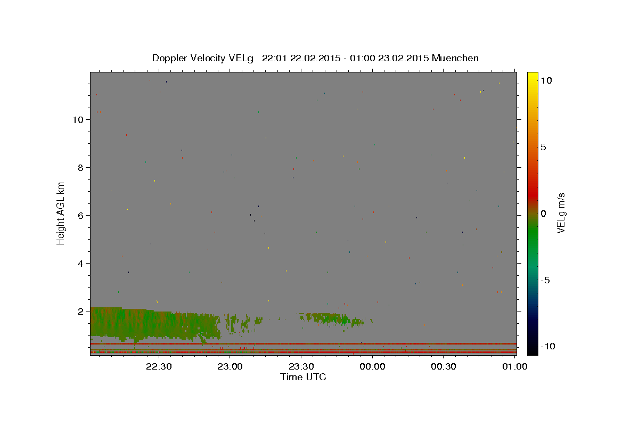Select the 'Time UTC' axis label
Screen dimensions: 639x426
(x=303, y=377)
